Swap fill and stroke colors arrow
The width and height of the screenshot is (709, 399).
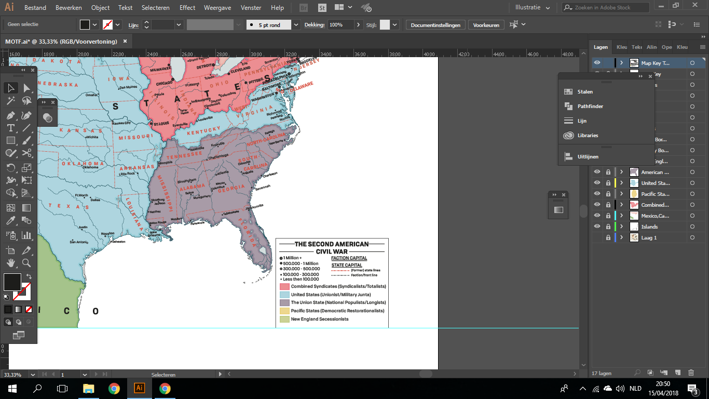(x=29, y=276)
